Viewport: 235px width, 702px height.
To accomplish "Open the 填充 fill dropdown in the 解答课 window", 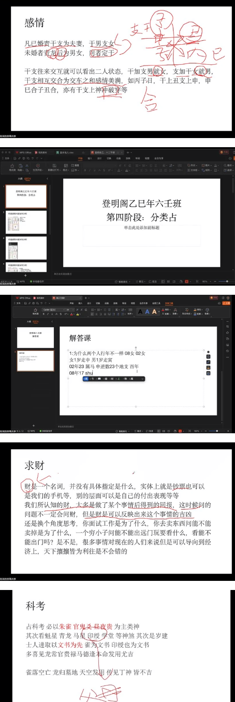I will click(166, 310).
